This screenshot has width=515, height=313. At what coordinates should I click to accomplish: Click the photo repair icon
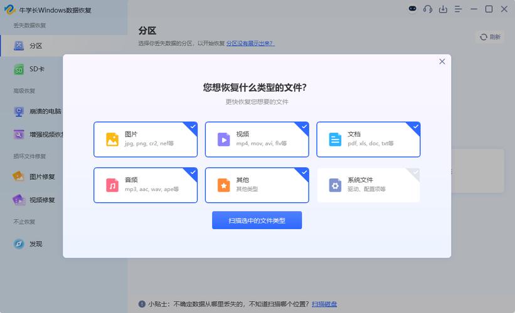pos(18,177)
